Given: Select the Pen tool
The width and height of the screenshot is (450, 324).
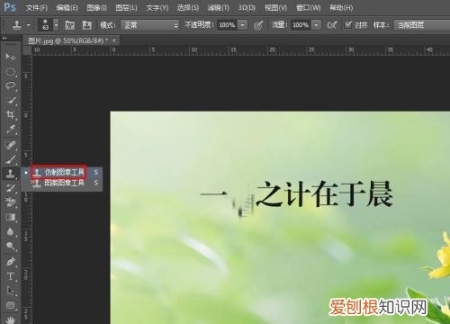Looking at the screenshot, I should [11, 262].
